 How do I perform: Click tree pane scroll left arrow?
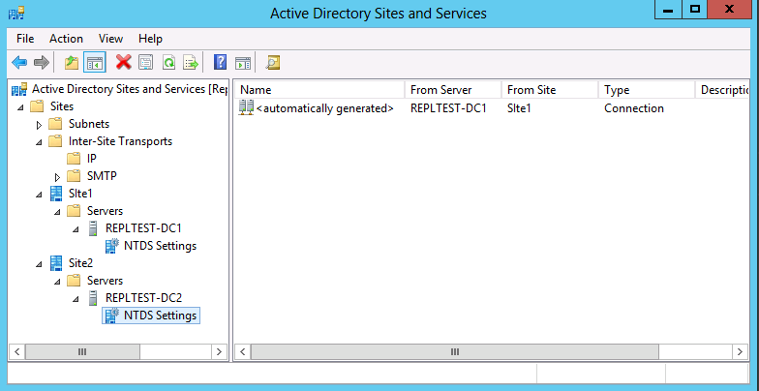pyautogui.click(x=16, y=352)
